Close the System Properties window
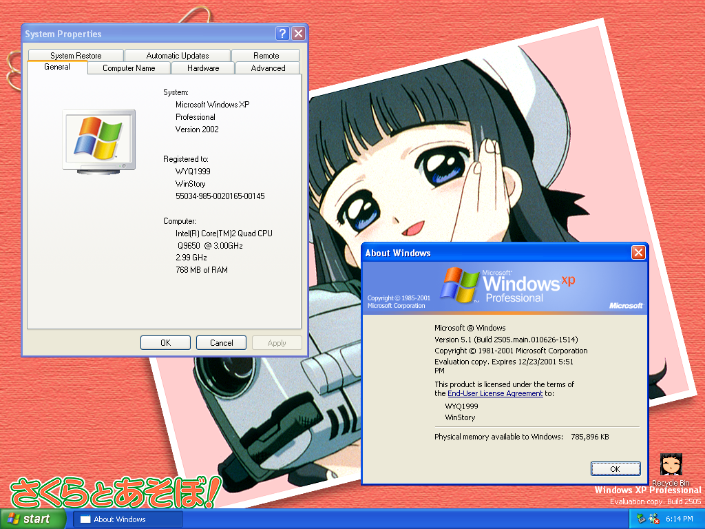This screenshot has width=705, height=529. click(298, 33)
